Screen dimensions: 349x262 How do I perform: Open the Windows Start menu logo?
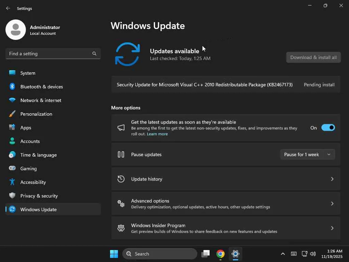[114, 254]
